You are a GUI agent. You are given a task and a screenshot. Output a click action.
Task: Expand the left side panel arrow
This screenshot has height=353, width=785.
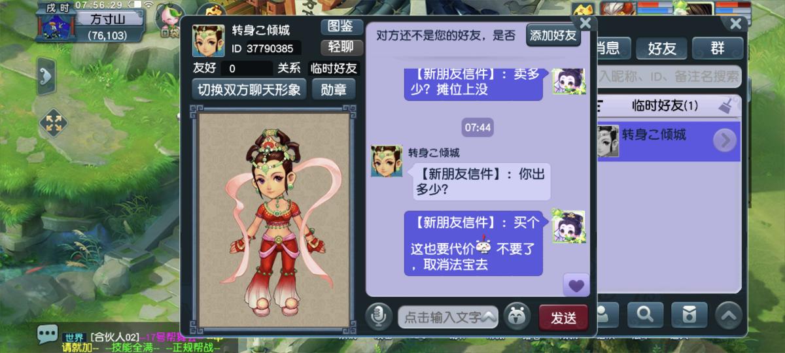pos(46,76)
